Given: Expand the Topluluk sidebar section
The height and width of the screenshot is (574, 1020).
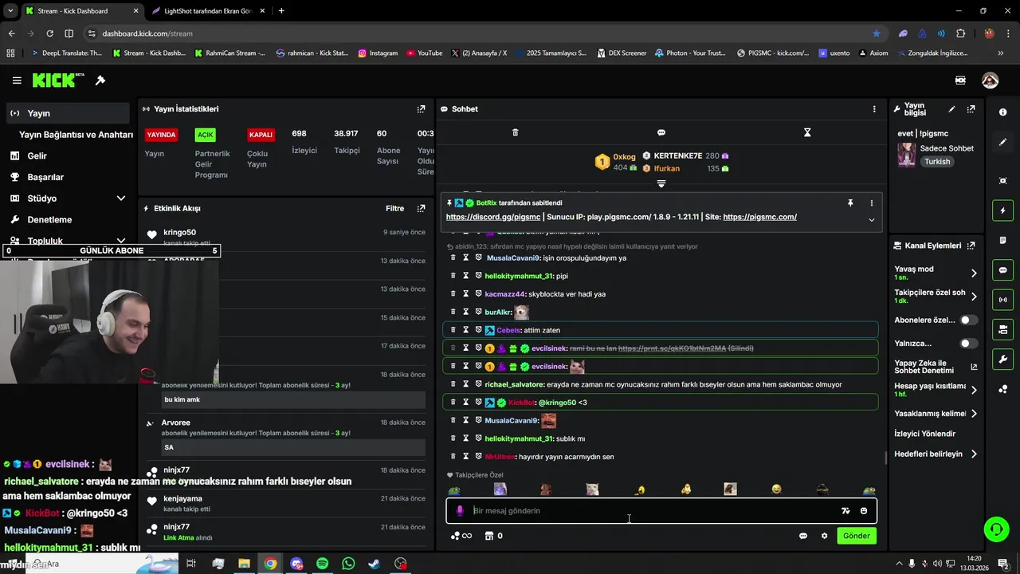Looking at the screenshot, I should click(x=121, y=241).
